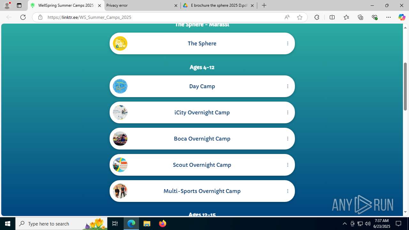Image resolution: width=409 pixels, height=230 pixels.
Task: Open Browser essentials icon
Action: click(374, 17)
